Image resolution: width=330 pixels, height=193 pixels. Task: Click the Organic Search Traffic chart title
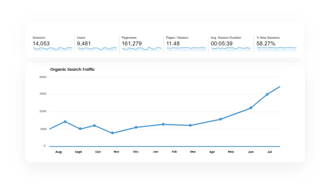click(x=73, y=69)
